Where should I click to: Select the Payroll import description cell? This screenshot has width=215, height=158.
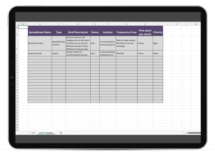(78, 53)
